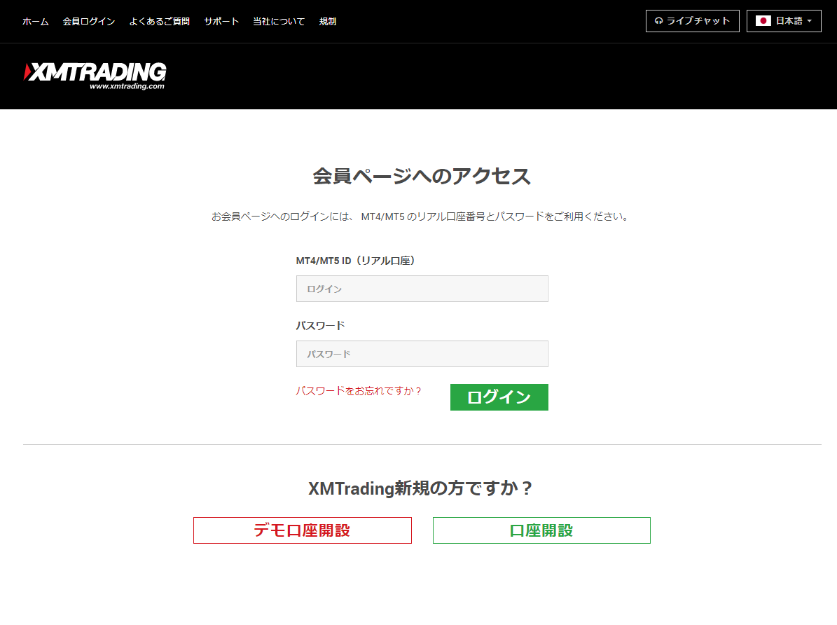The width and height of the screenshot is (837, 625).
Task: Open the 会員ログイン menu item
Action: tap(88, 21)
